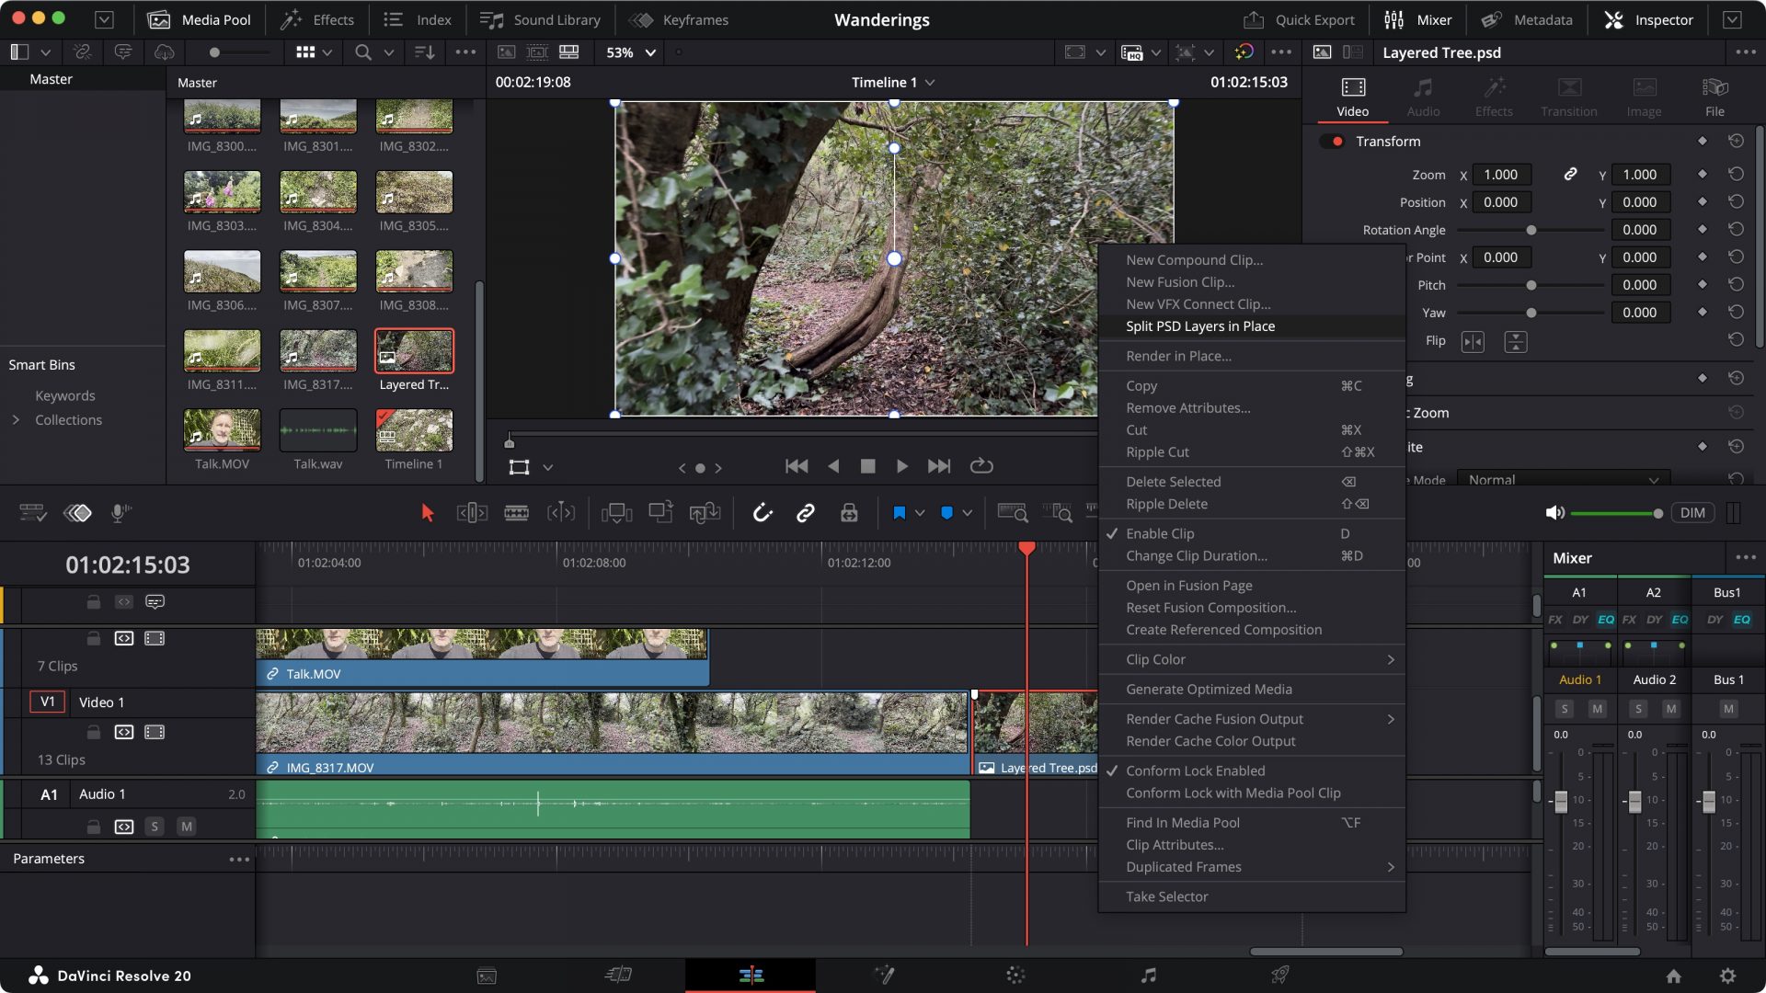This screenshot has height=993, width=1766.
Task: Toggle the timeline snapping magnet icon
Action: pyautogui.click(x=762, y=513)
